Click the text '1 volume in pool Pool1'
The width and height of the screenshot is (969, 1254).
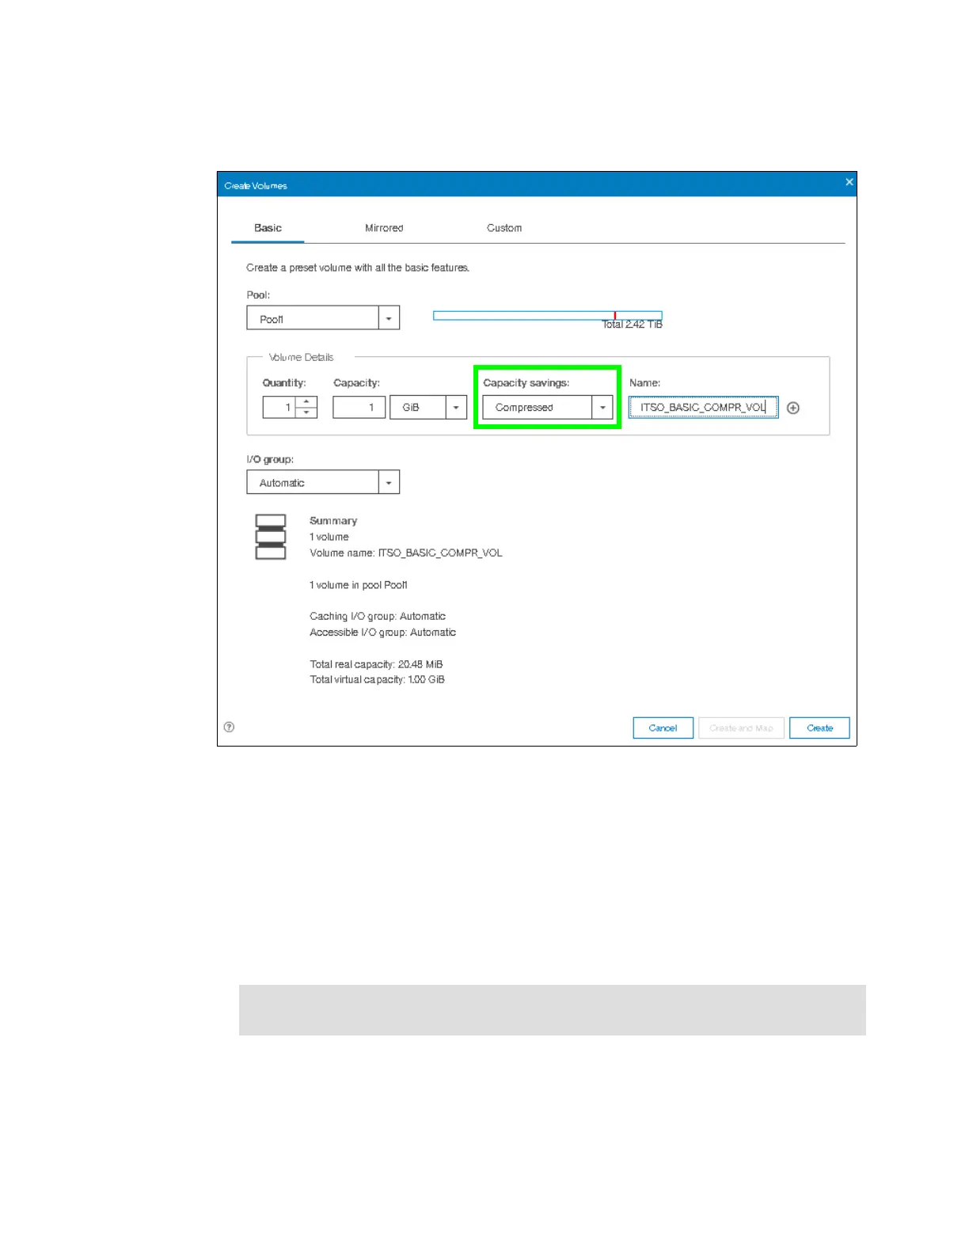pyautogui.click(x=359, y=585)
